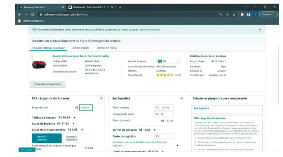283x157 pixels.
Task: Close the Sua logística panel
Action: click(x=182, y=98)
